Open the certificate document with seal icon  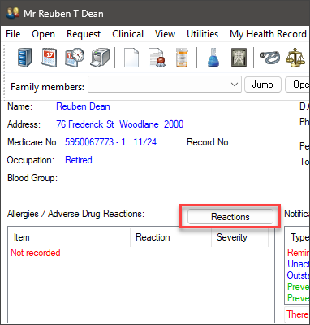tap(157, 58)
